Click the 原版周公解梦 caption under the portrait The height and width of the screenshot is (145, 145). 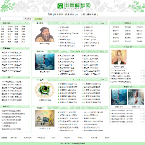(x=44, y=43)
